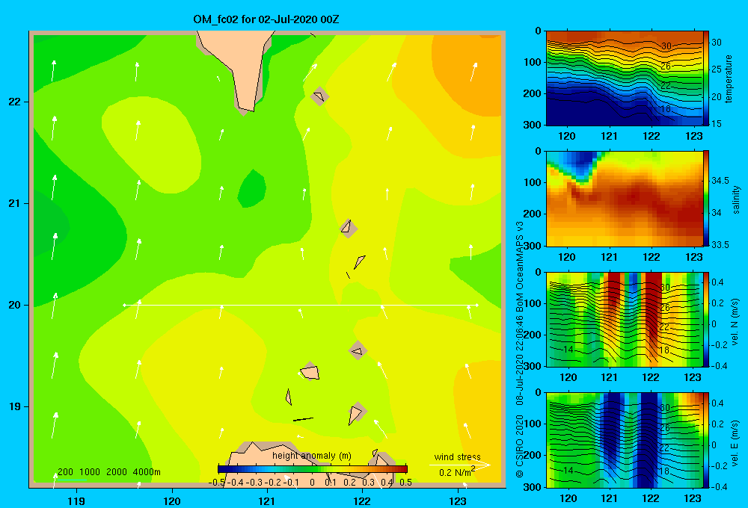This screenshot has height=508, width=748.
Task: Click the '-0.5' tick on the height anomaly colorbar
Action: 217,483
